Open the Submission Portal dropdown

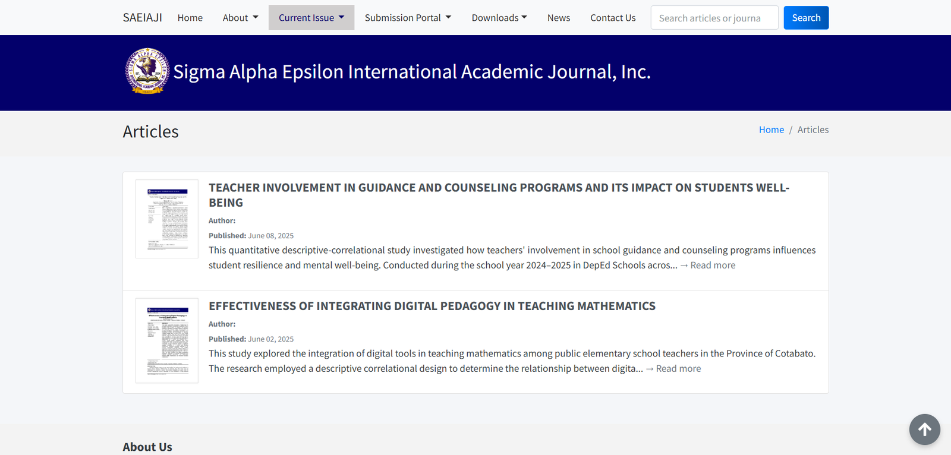click(x=408, y=18)
